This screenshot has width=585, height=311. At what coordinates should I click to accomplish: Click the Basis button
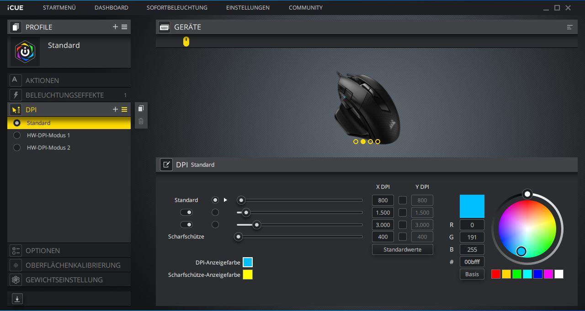[472, 274]
